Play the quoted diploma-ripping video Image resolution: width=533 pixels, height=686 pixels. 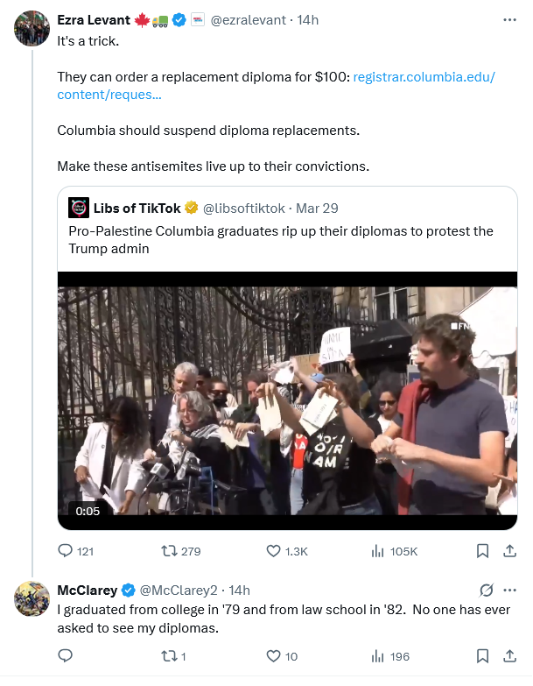pos(287,400)
